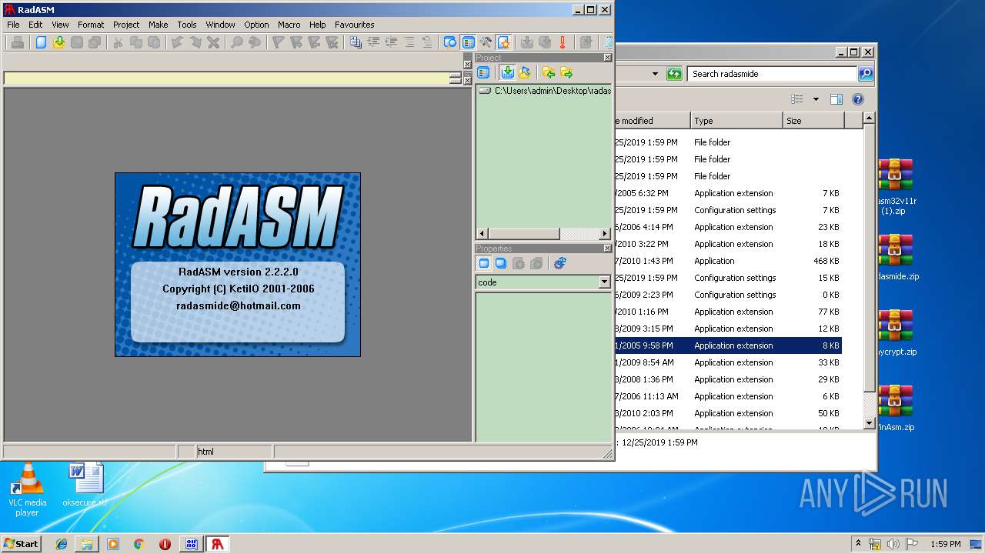Screen dimensions: 985x554
Task: Open the Edit menu
Action: coord(35,25)
